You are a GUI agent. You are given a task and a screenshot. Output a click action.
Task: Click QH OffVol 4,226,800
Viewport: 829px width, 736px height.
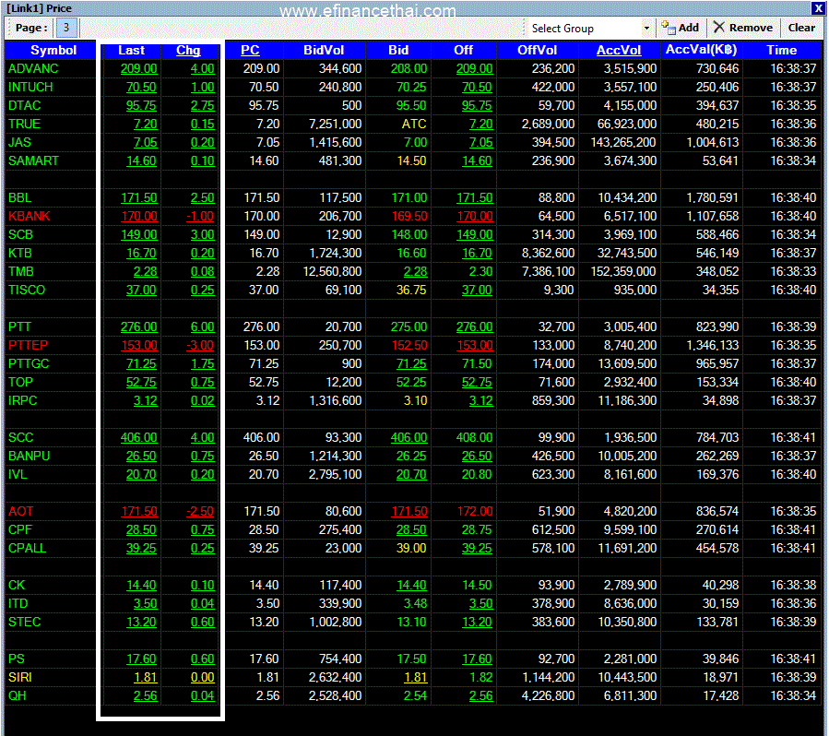point(549,695)
